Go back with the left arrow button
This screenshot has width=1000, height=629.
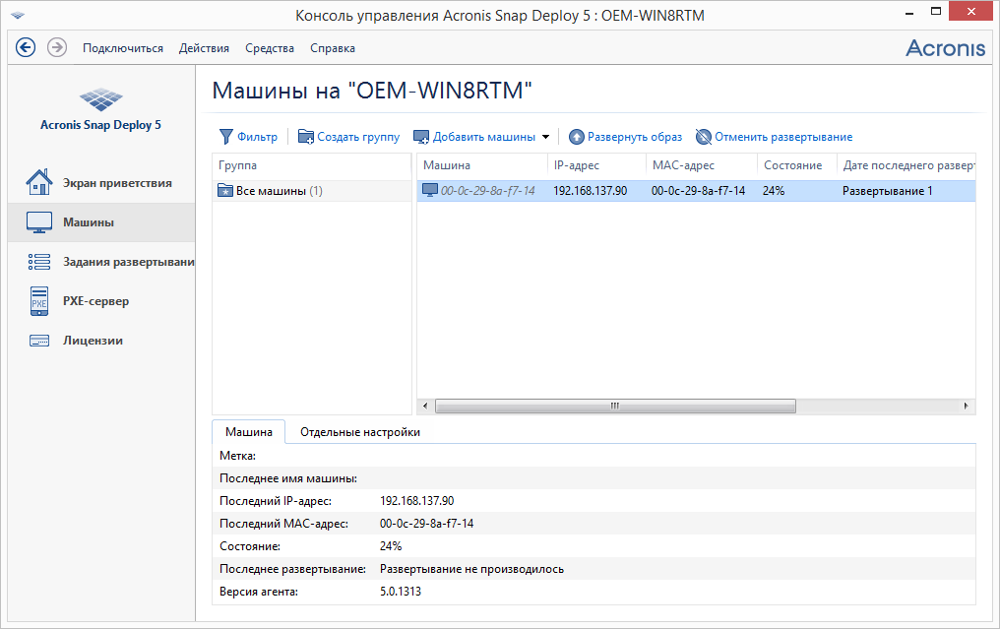point(26,47)
